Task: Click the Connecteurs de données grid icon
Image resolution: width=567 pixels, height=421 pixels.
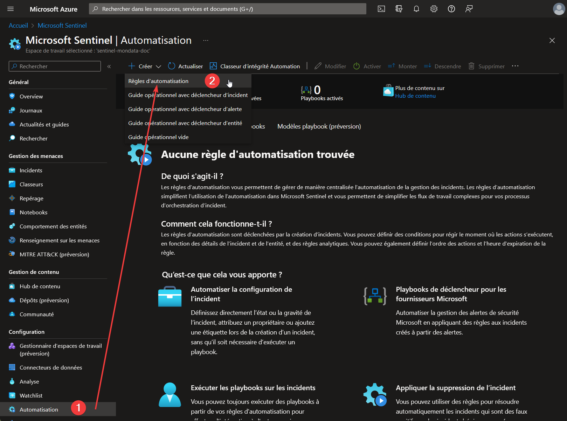Action: point(12,367)
